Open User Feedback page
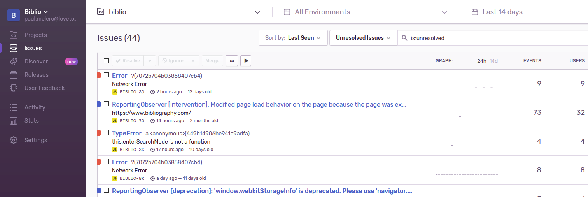Viewport: 588px width, 197px height. point(45,88)
